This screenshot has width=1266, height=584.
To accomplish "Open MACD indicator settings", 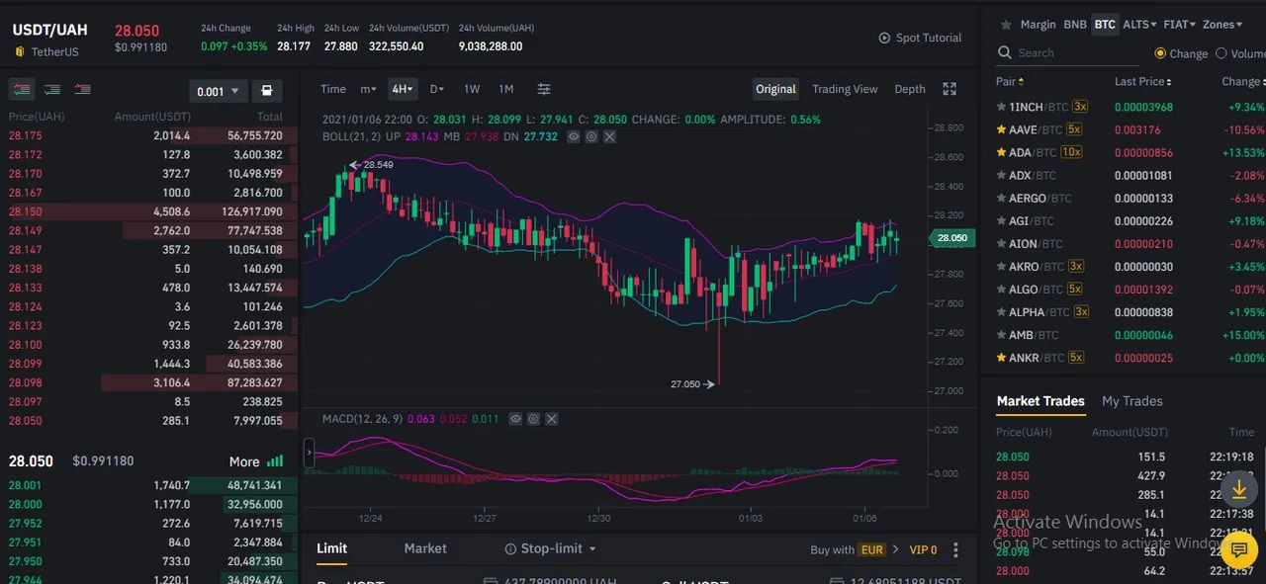I will (533, 419).
